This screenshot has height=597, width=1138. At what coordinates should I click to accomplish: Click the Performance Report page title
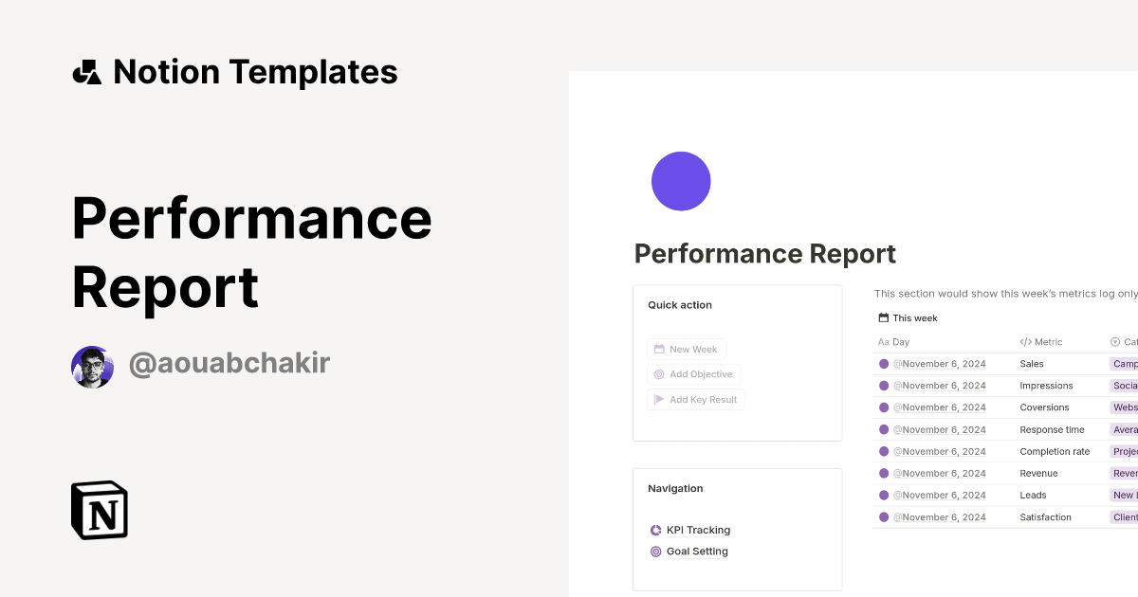tap(764, 253)
